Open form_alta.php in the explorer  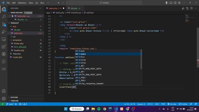coord(26,47)
